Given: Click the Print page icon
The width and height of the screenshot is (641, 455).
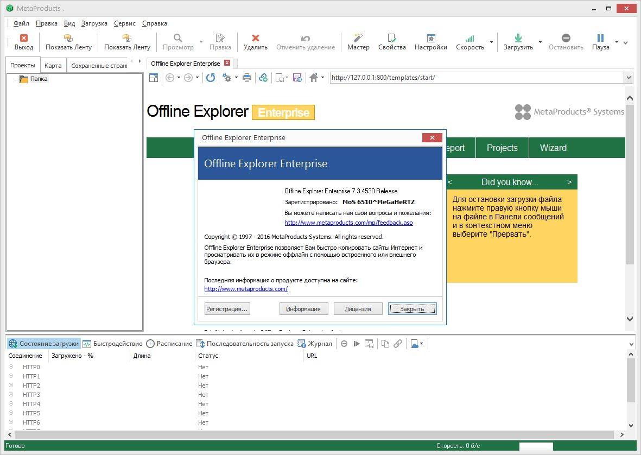Looking at the screenshot, I should [x=247, y=78].
